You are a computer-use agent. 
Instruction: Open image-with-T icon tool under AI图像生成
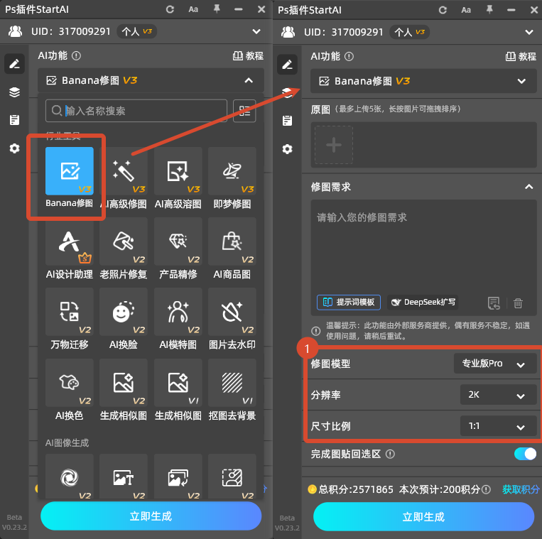click(124, 478)
